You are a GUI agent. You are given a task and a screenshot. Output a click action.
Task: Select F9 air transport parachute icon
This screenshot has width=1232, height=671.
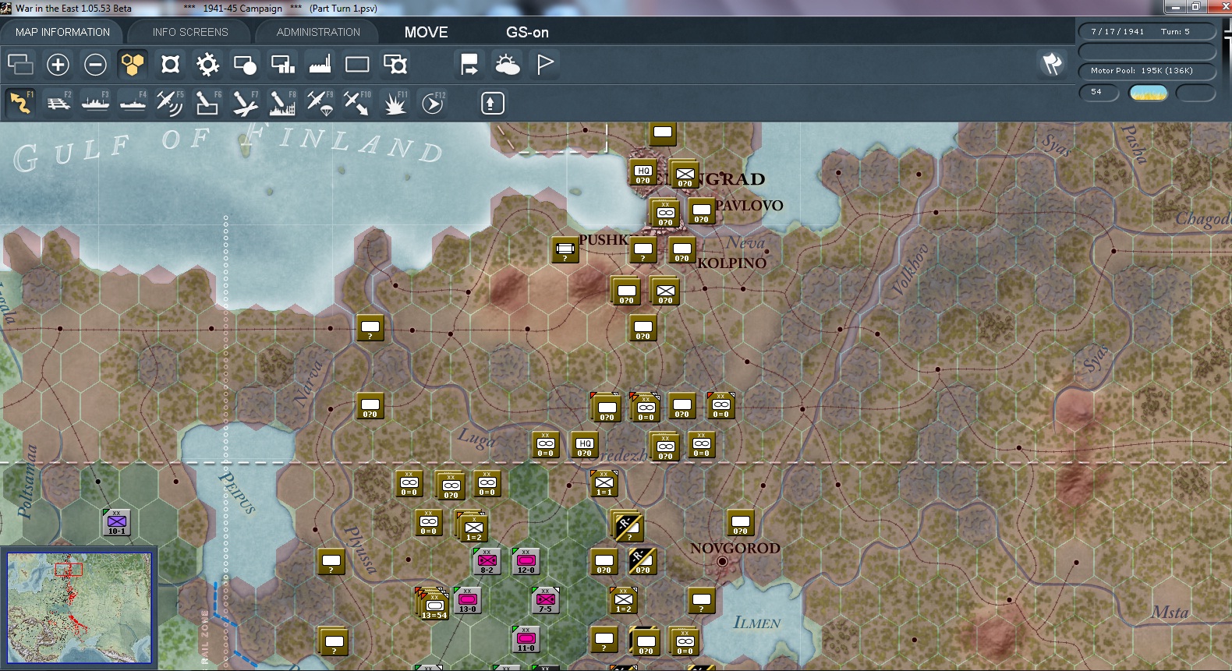point(320,103)
